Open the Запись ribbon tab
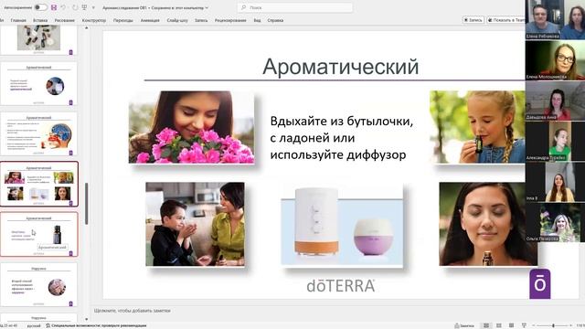Viewport: 585px width, 329px height. click(x=201, y=20)
